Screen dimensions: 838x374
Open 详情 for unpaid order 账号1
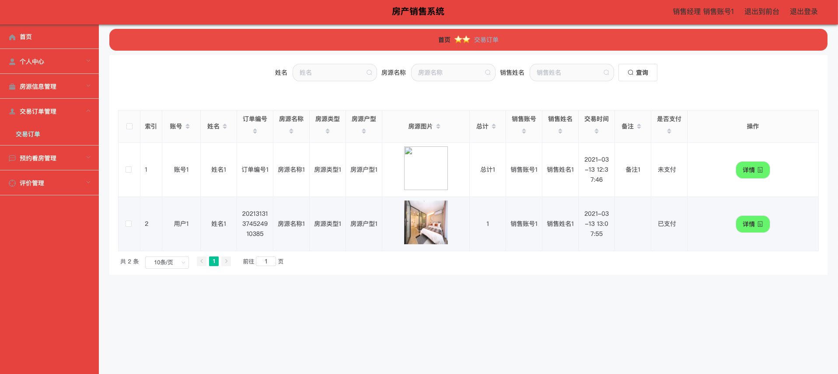(x=753, y=170)
